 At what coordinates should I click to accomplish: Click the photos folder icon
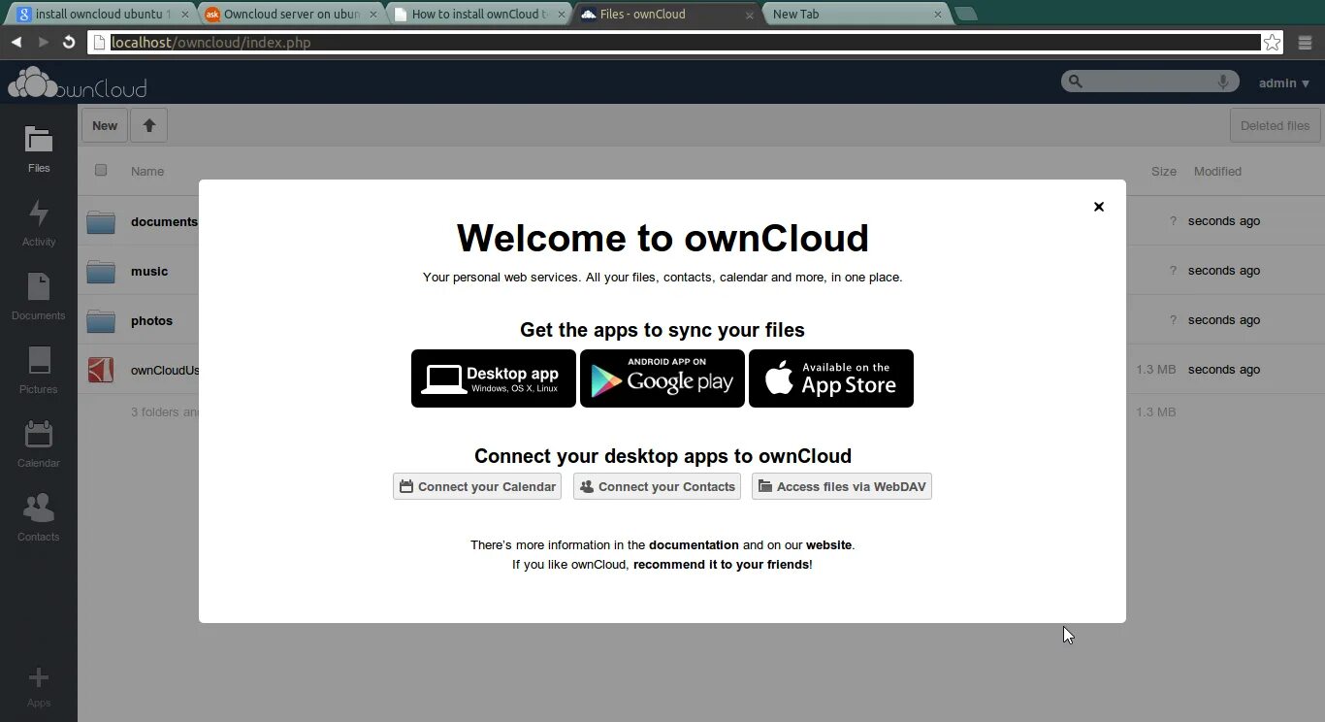tap(101, 320)
